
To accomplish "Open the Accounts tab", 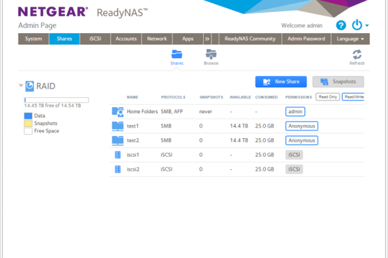I will [126, 39].
